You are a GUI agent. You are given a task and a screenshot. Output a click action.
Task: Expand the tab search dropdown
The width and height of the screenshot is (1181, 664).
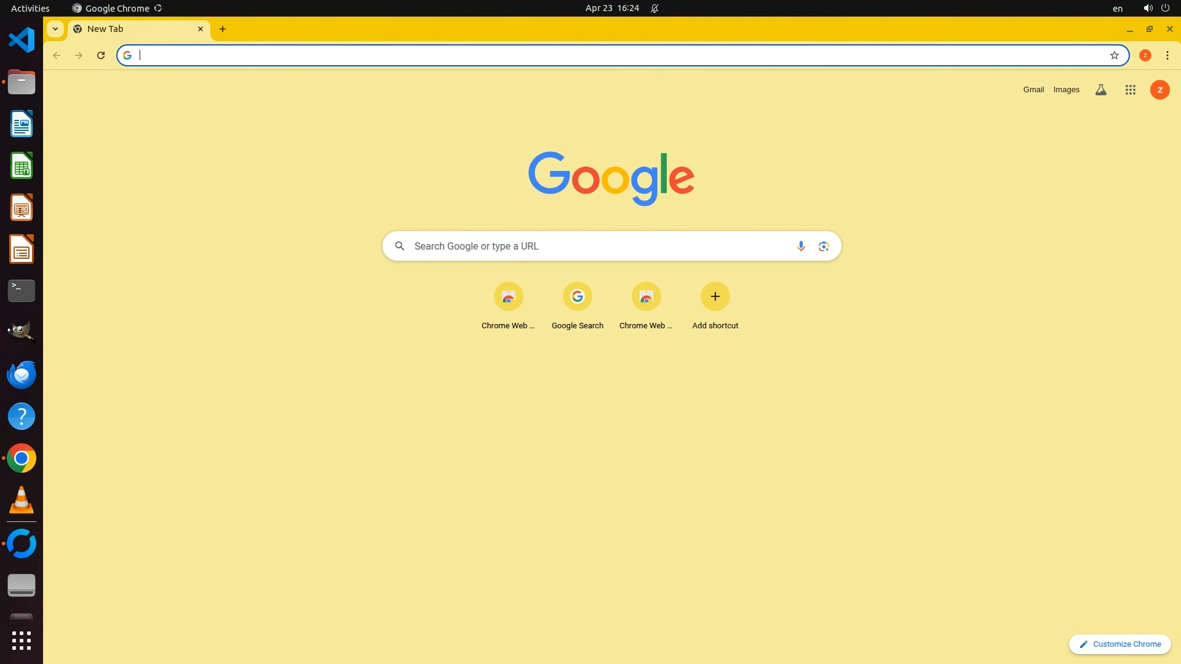click(x=55, y=29)
